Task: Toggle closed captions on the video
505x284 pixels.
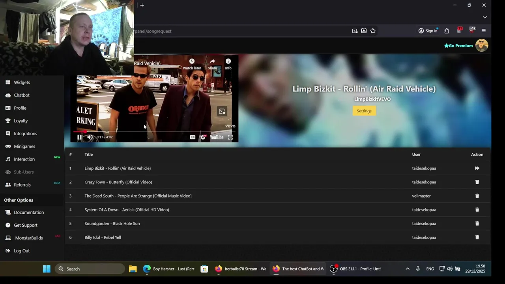Action: [x=193, y=137]
